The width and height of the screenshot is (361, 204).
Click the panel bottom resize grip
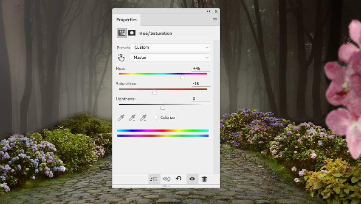pyautogui.click(x=166, y=186)
